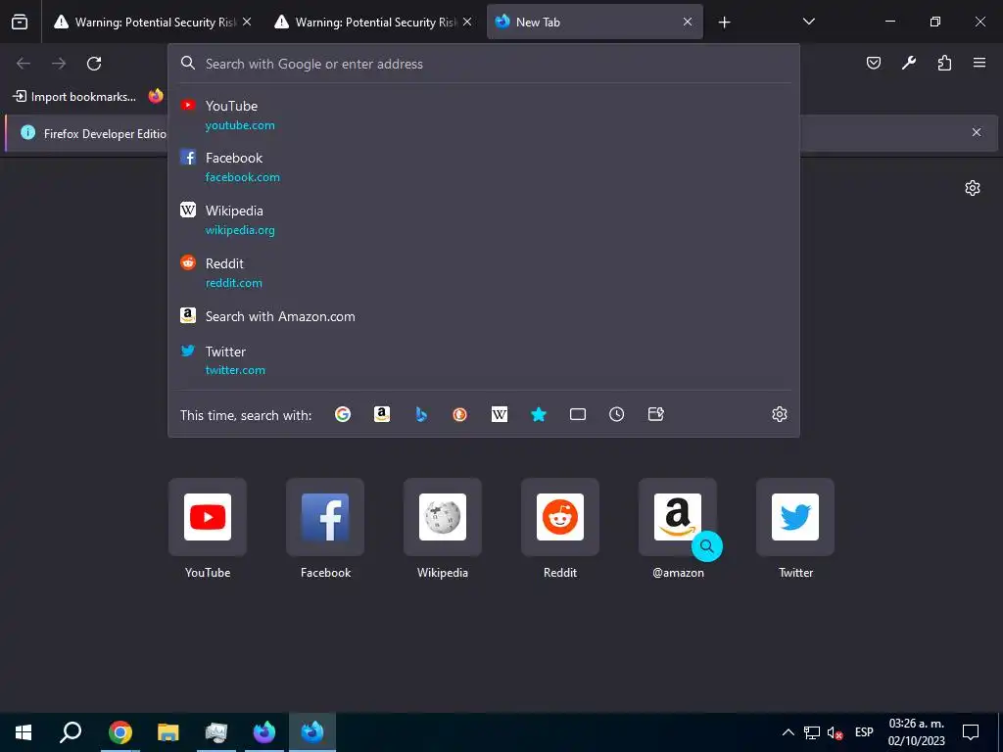Click Import bookmarks in bookmarks toolbar
1003x752 pixels.
point(74,97)
